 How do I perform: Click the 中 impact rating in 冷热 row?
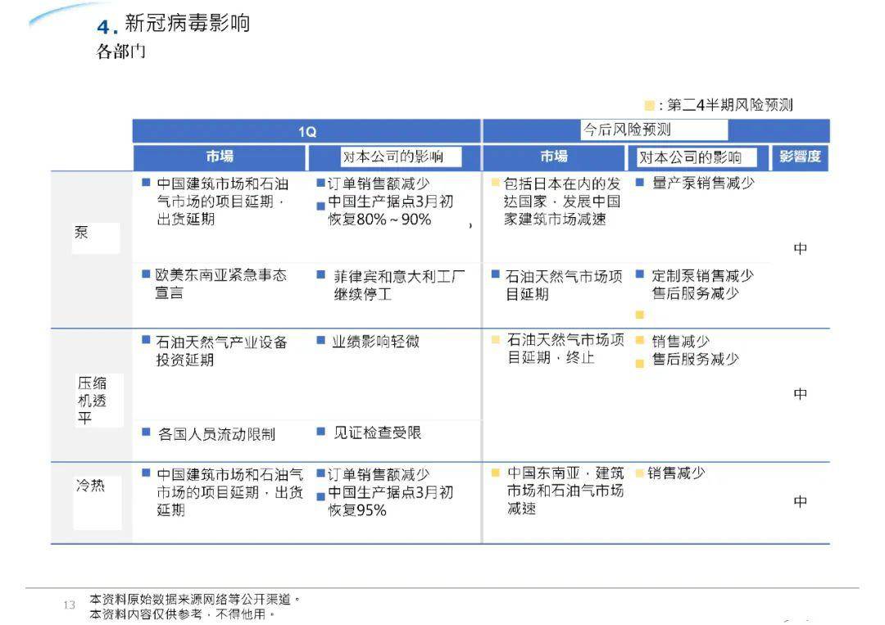800,501
